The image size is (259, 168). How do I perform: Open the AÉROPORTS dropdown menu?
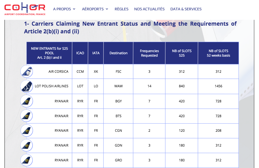point(95,9)
